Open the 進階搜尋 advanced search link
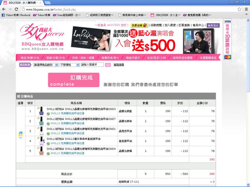 (x=119, y=65)
